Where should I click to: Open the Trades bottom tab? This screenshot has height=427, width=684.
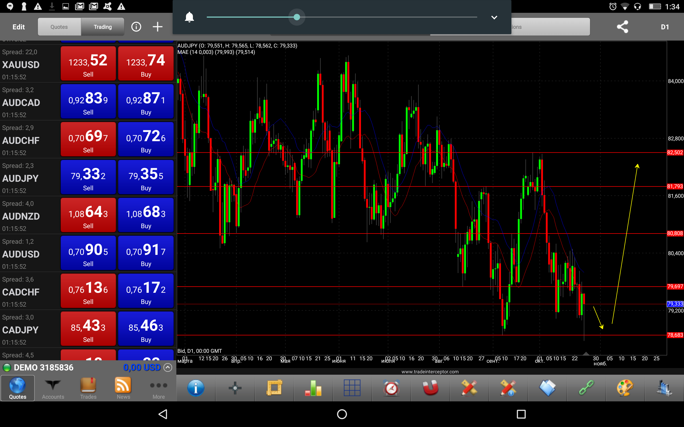(88, 388)
